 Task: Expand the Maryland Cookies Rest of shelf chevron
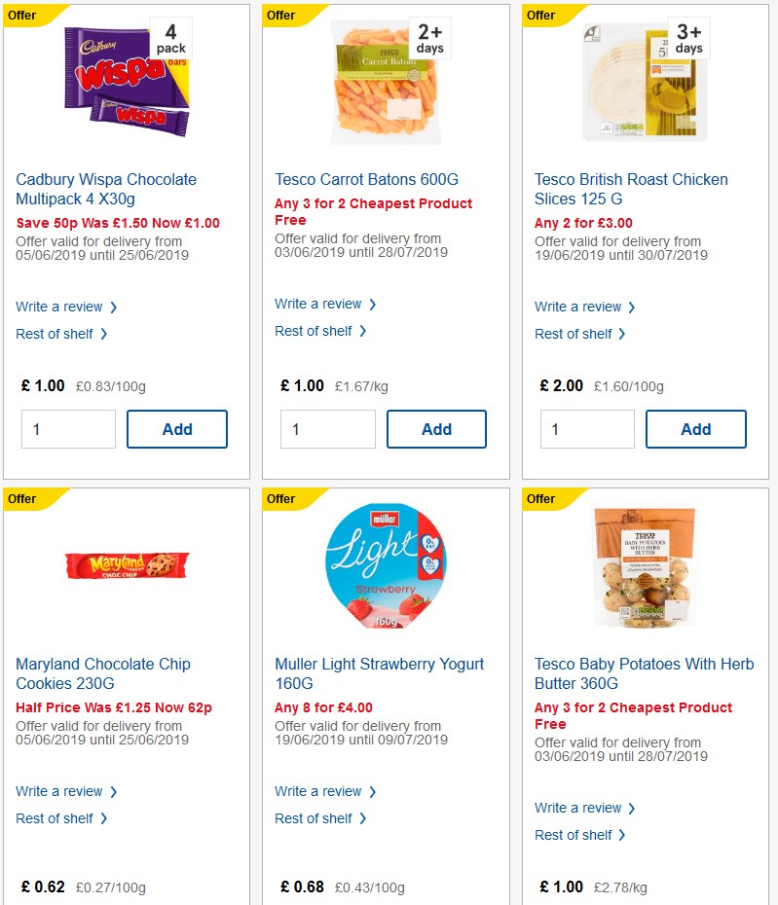105,818
